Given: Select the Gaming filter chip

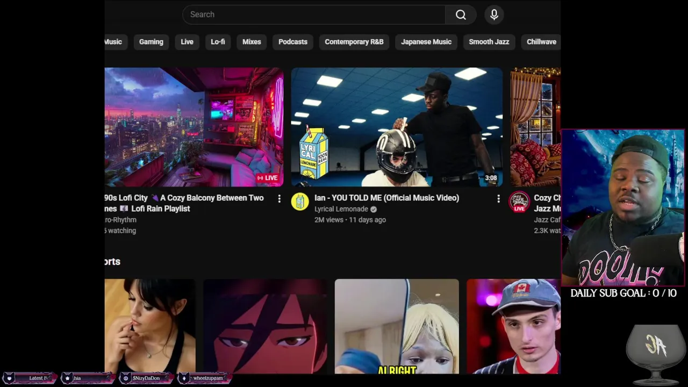Looking at the screenshot, I should (x=151, y=42).
